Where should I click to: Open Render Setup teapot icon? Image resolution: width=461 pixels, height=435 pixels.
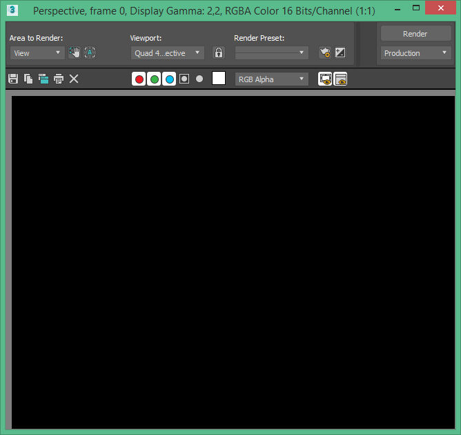click(x=325, y=52)
